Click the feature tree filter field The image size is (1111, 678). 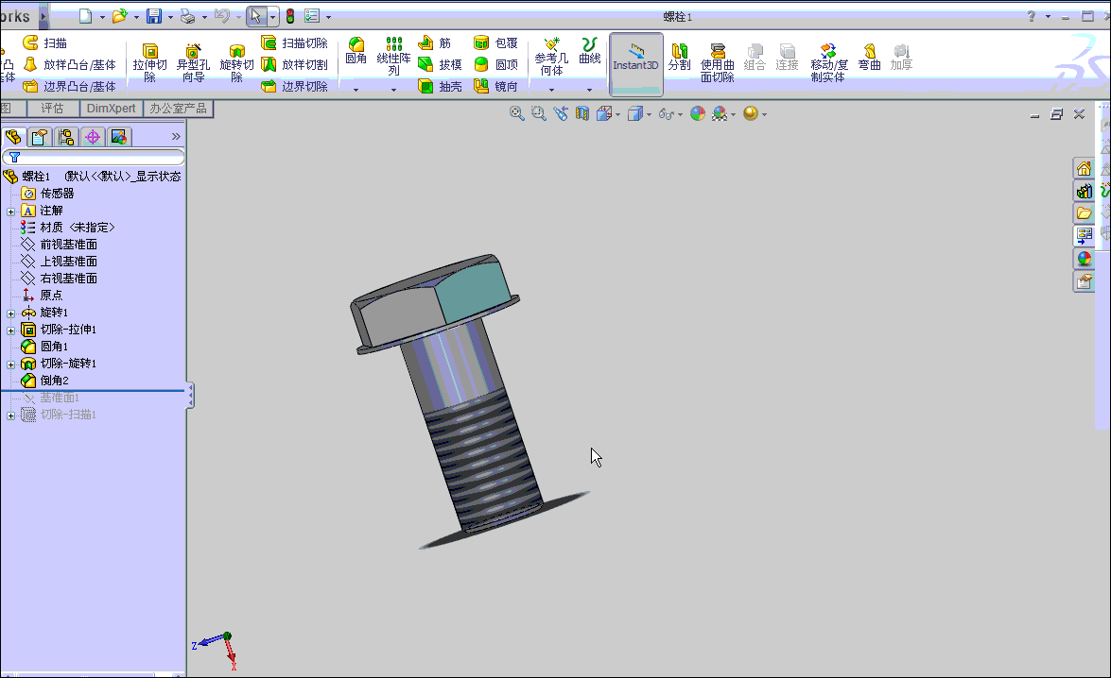(x=94, y=157)
